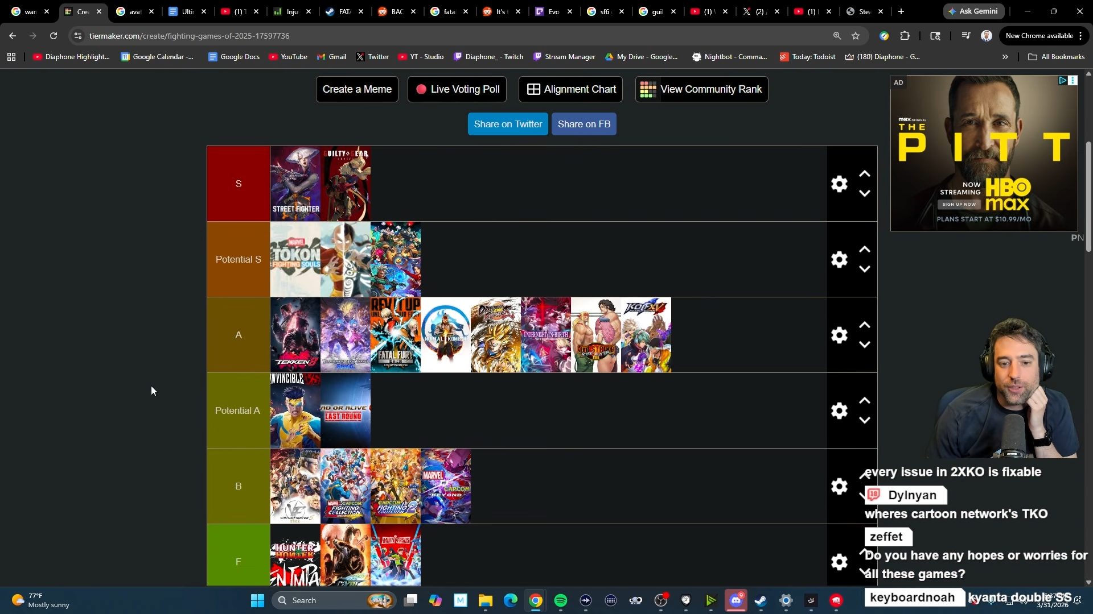Viewport: 1093px width, 614px height.
Task: Click the Share on Twitter button
Action: (x=508, y=124)
